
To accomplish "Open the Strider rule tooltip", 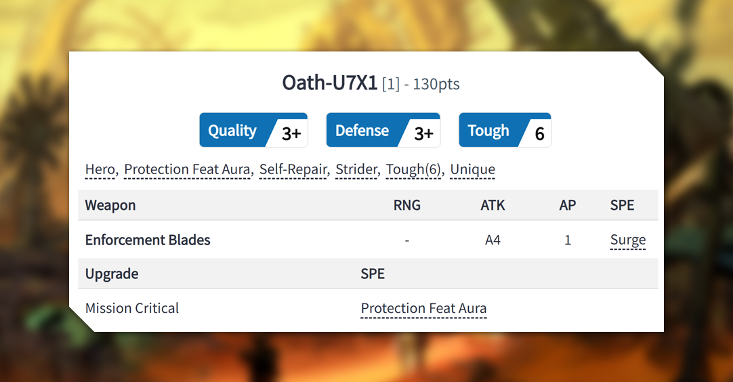I will pos(356,169).
